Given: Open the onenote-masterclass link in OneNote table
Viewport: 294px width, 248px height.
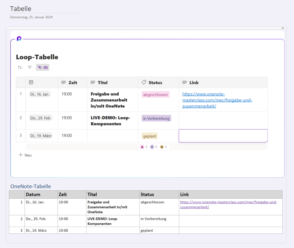Looking at the screenshot, I should pyautogui.click(x=229, y=204).
